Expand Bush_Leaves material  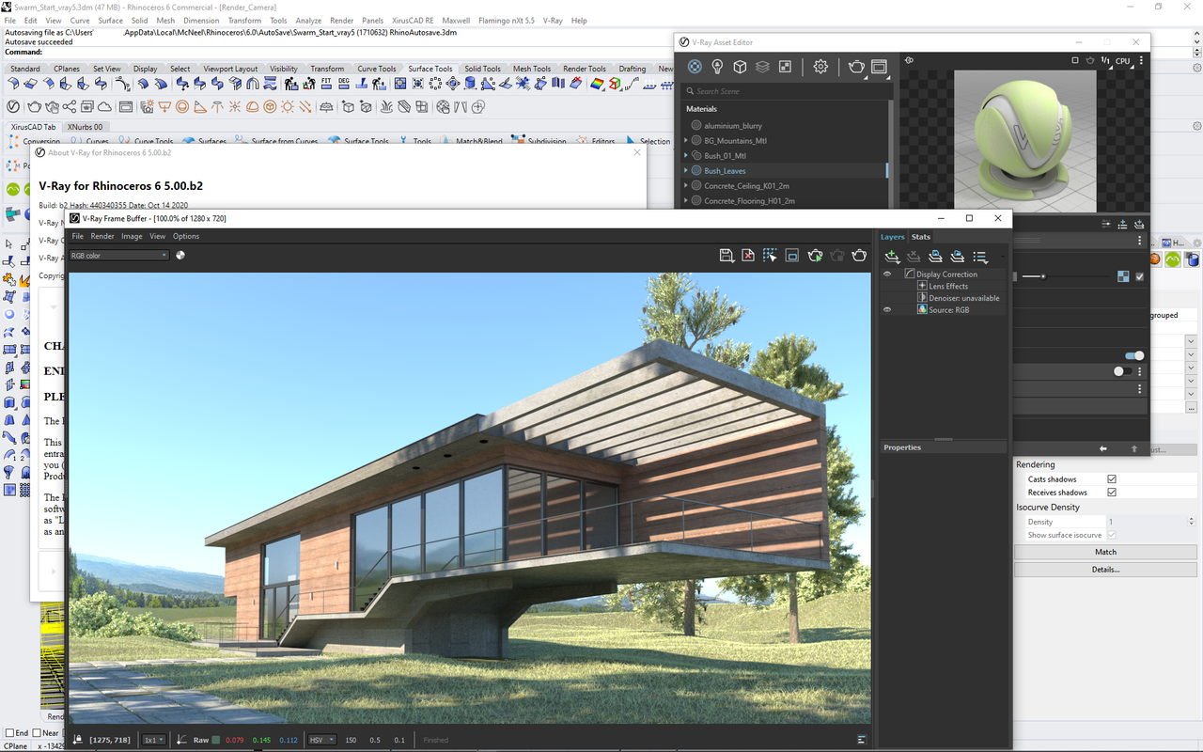686,171
